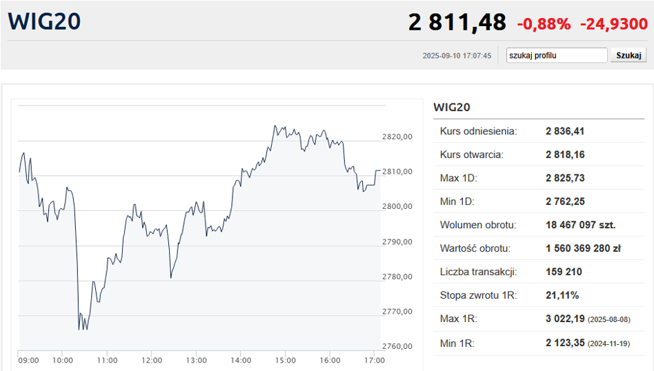Click the 2760,00 y-axis label on the chart

(x=397, y=346)
